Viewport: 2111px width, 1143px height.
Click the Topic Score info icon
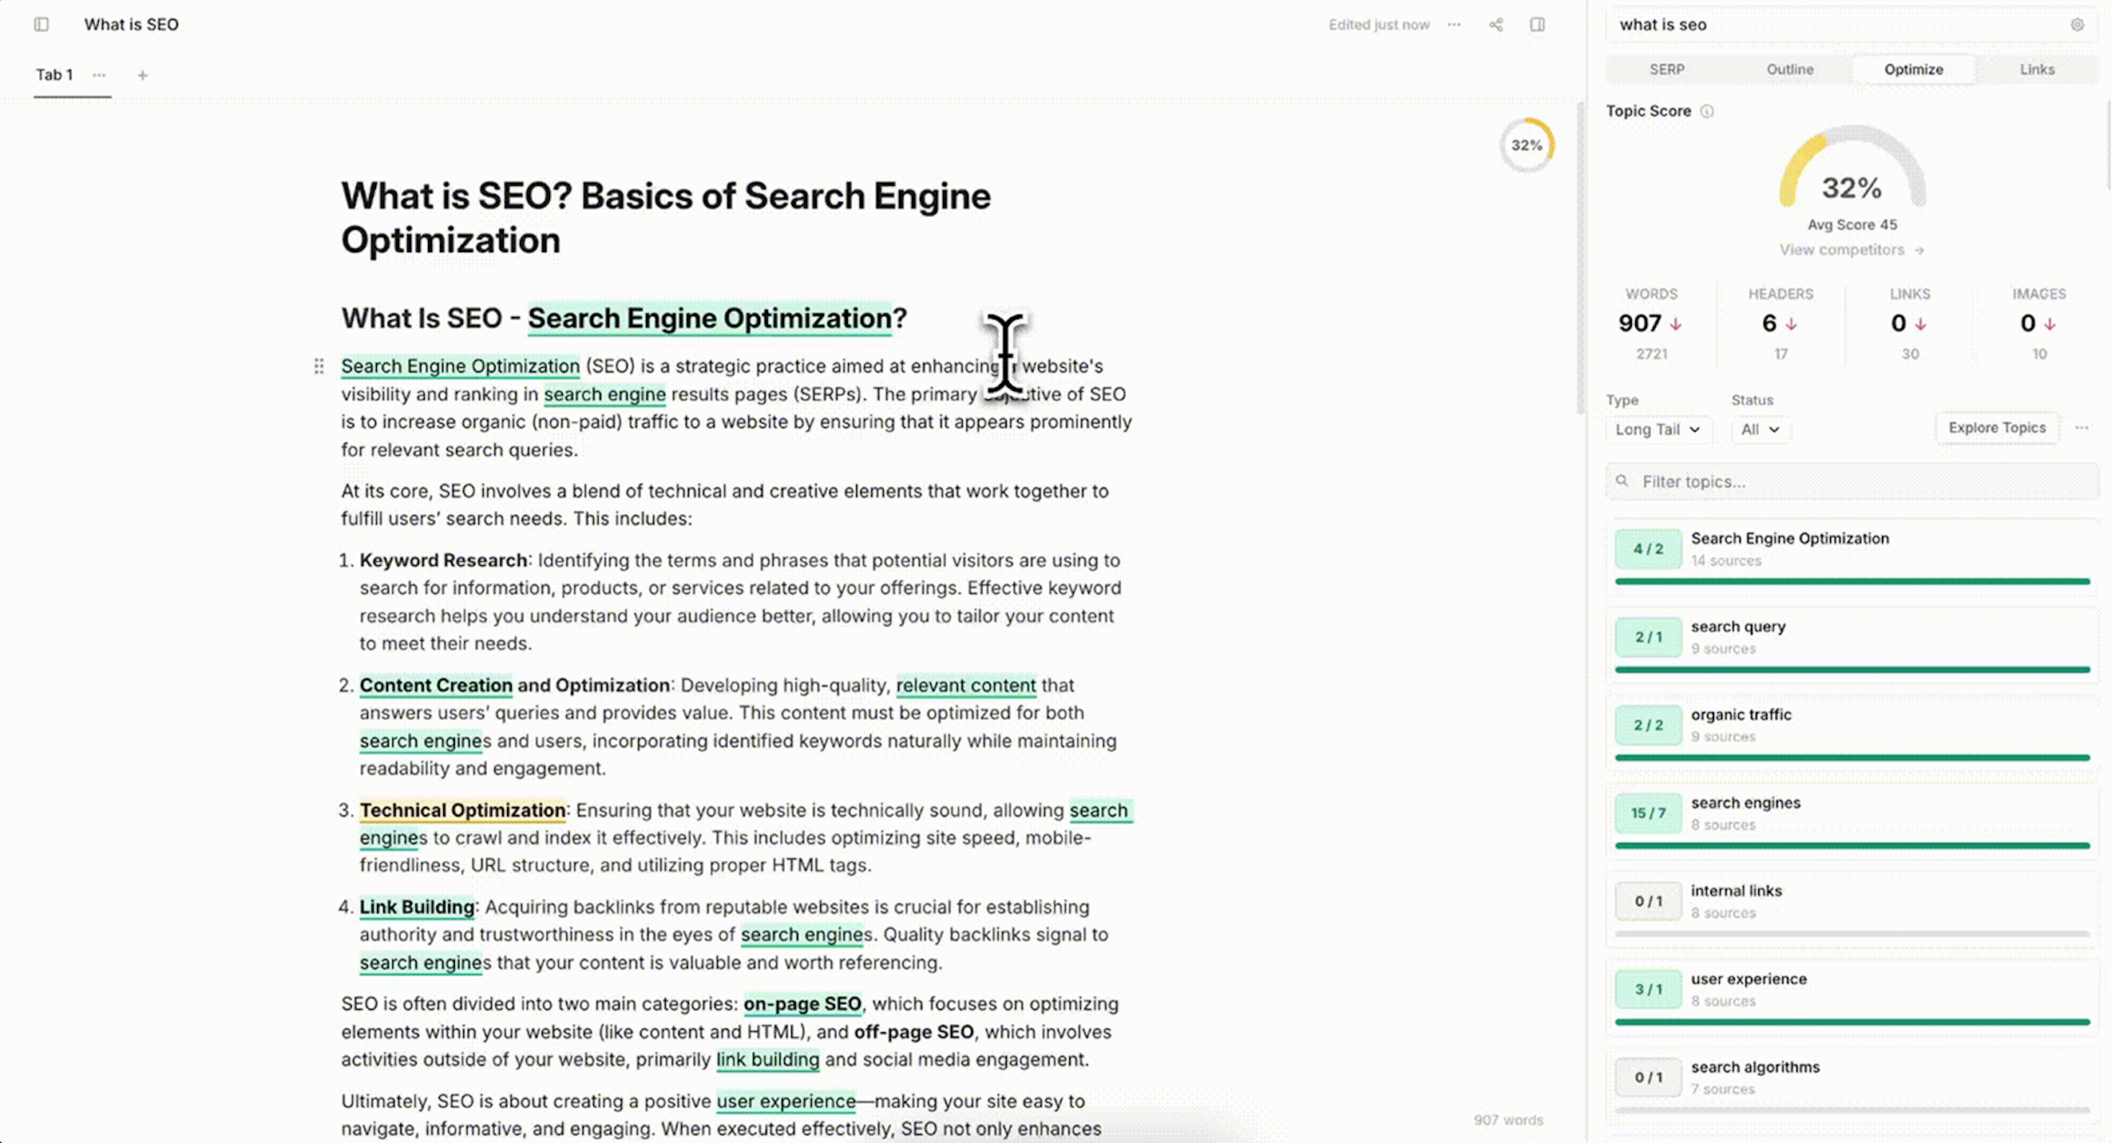tap(1707, 112)
